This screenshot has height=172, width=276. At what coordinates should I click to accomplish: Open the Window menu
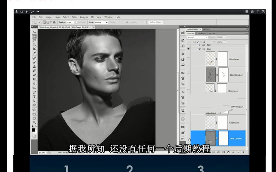tap(108, 17)
